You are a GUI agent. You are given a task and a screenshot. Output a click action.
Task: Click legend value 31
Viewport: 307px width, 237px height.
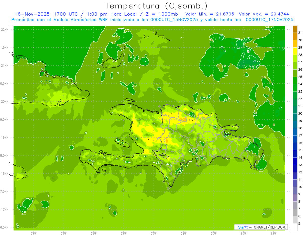pyautogui.click(x=300, y=33)
